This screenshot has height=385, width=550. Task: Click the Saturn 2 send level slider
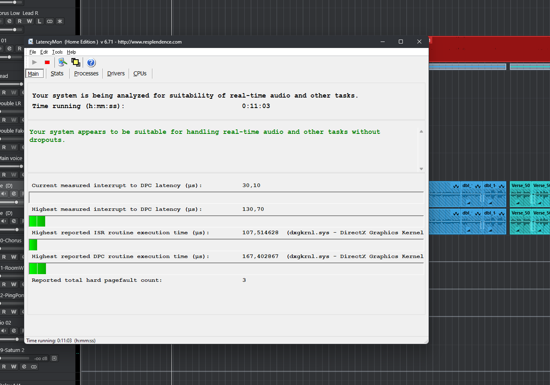15,358
